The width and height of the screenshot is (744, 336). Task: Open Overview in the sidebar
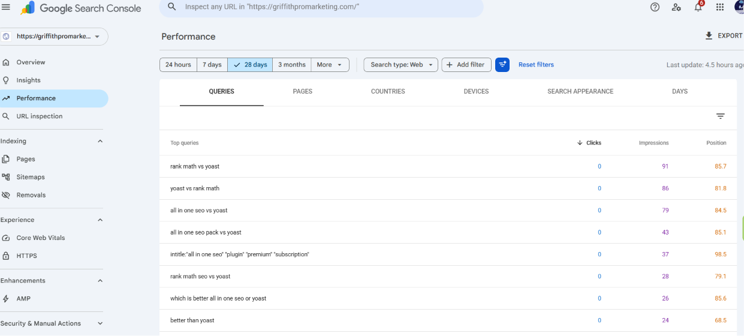[x=53, y=62]
